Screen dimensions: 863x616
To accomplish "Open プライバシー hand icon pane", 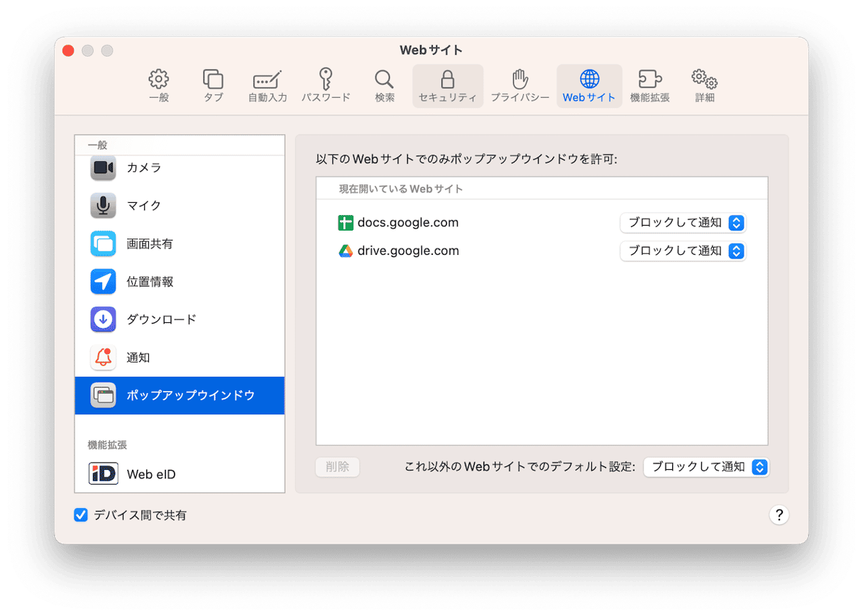I will 520,86.
